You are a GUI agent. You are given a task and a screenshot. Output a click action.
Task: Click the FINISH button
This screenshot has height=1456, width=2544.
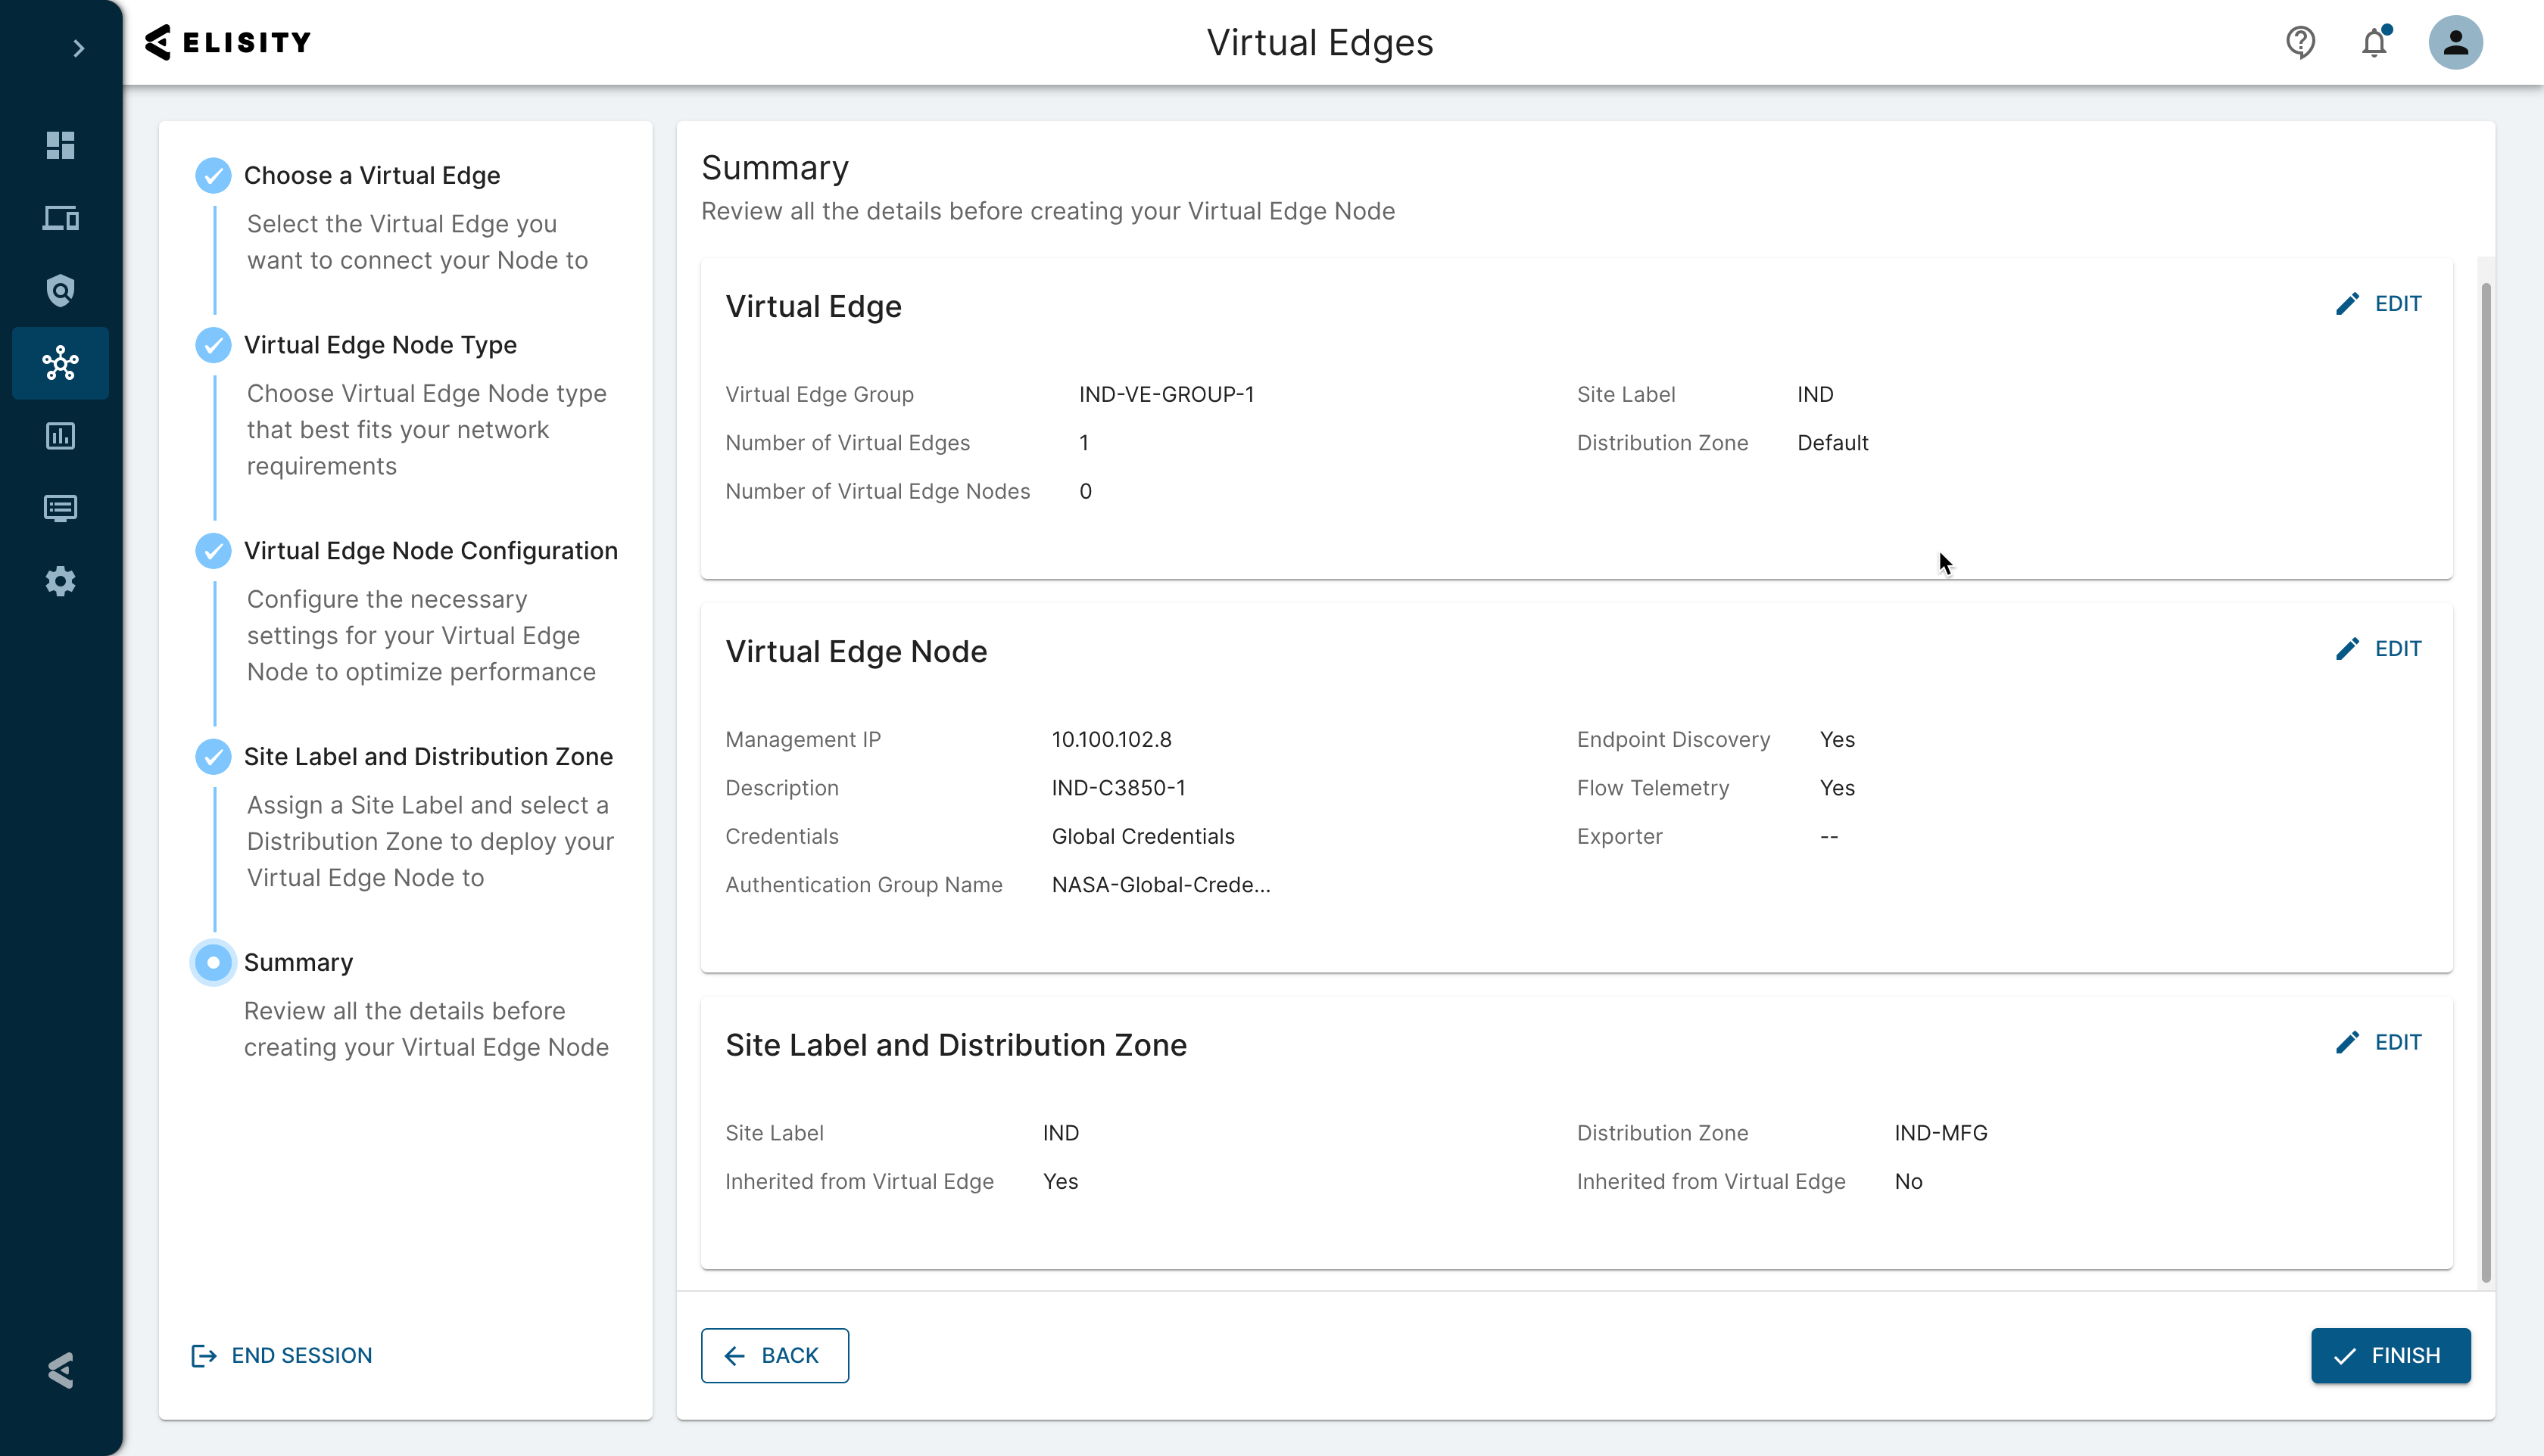2389,1355
